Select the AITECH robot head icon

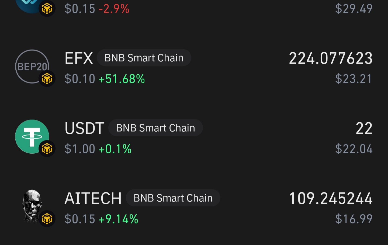pos(32,206)
